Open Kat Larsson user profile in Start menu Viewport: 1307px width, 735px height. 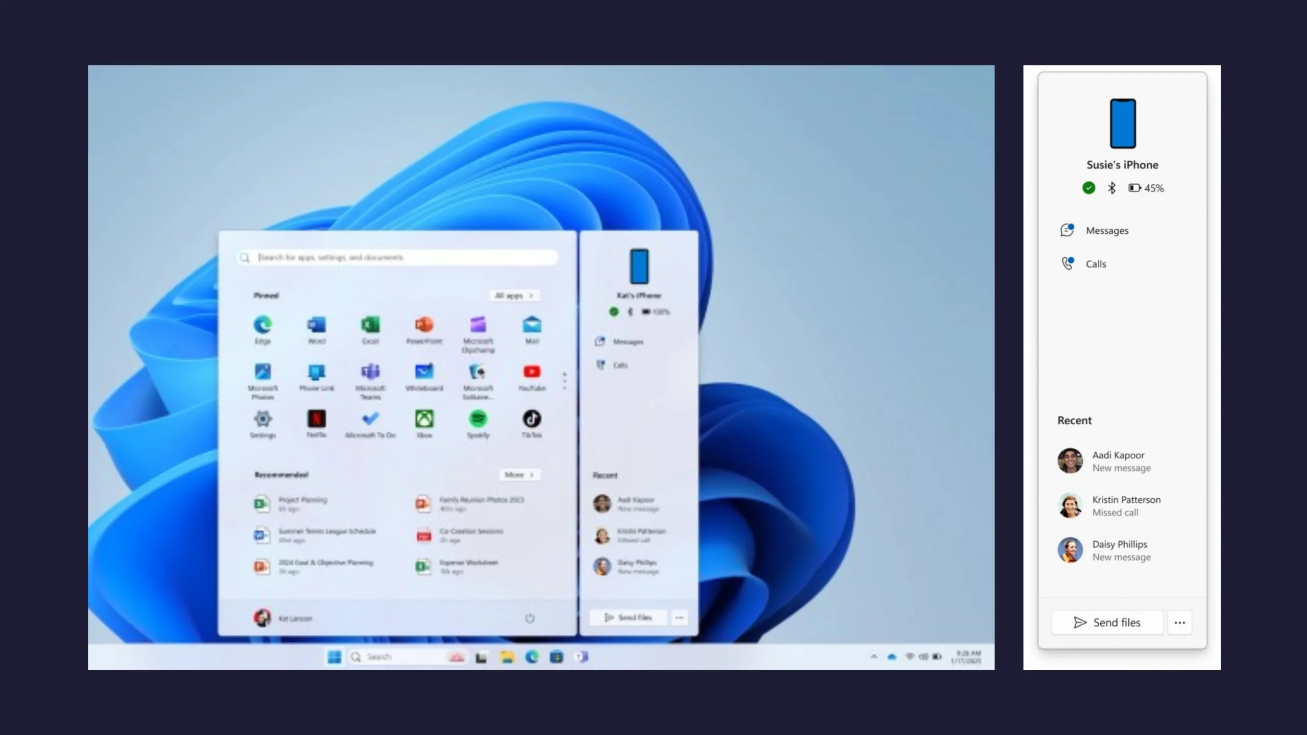[283, 618]
